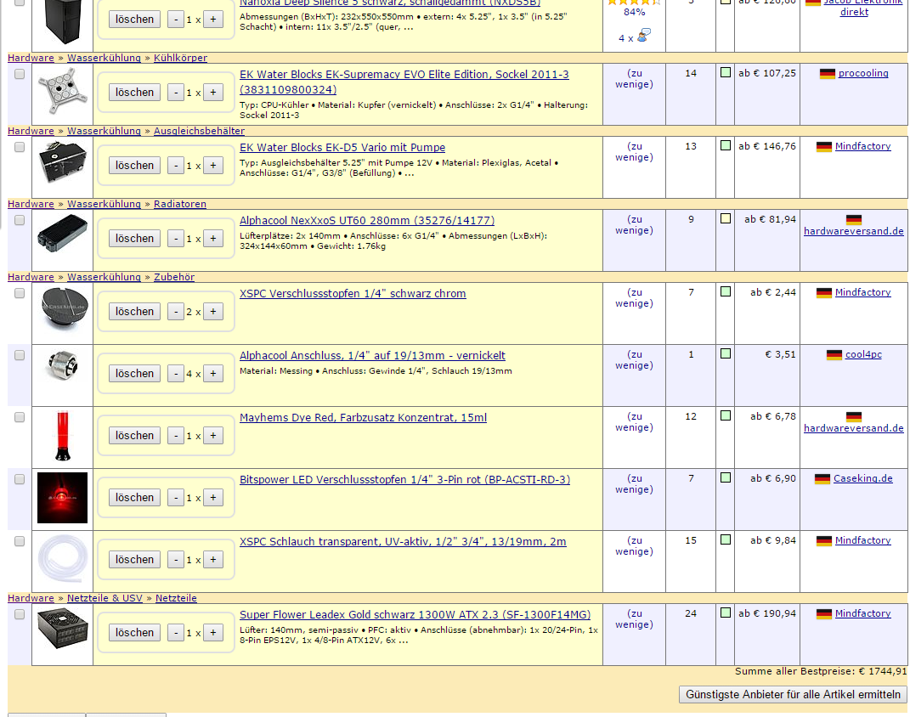910x717 pixels.
Task: Open the Super Flower Leadex Gold 1300W link
Action: (x=415, y=615)
